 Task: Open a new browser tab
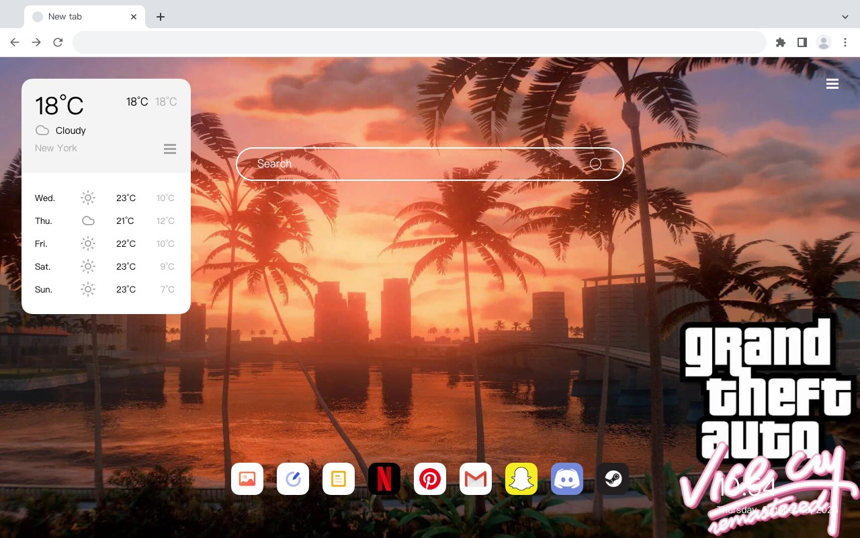(160, 17)
